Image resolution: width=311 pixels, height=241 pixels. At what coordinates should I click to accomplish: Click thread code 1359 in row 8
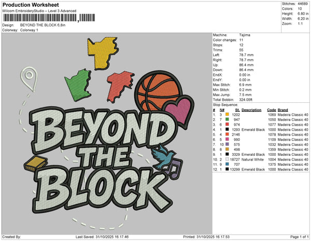click(272, 150)
